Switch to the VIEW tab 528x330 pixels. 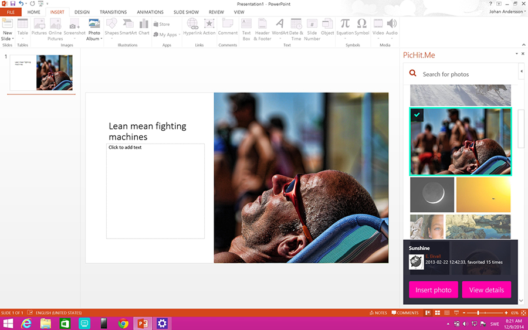tap(239, 12)
